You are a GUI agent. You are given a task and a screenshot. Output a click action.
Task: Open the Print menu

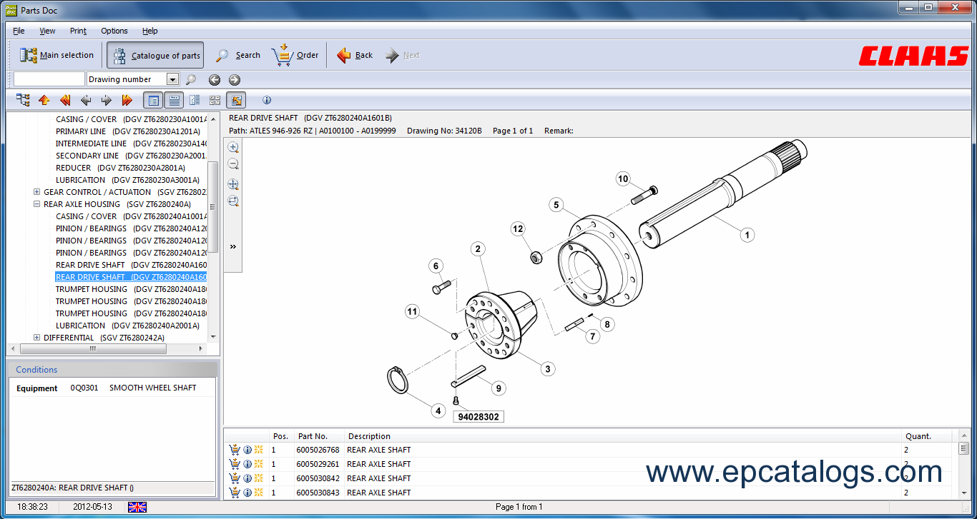(78, 31)
